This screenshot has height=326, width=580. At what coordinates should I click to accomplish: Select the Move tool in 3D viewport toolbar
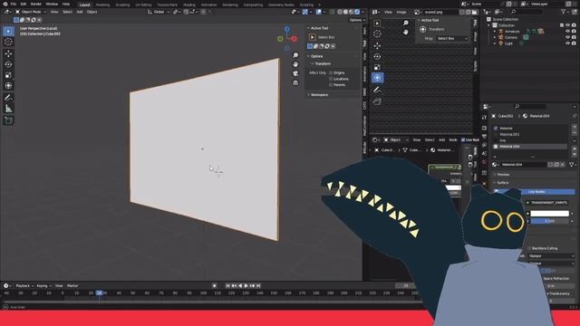8,53
